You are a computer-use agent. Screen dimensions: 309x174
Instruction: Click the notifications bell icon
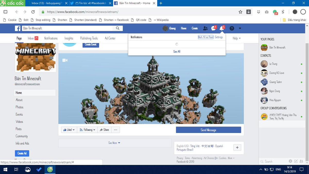coord(222,28)
